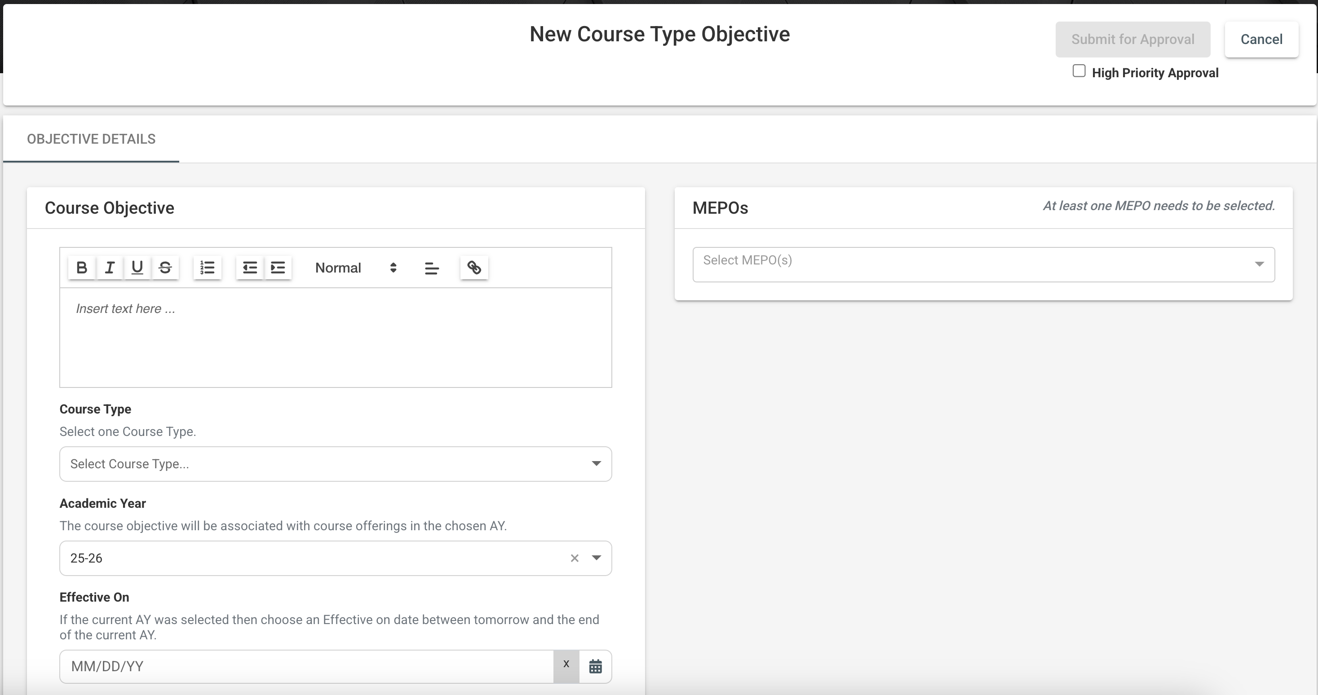The image size is (1318, 695).
Task: Toggle underline text formatting
Action: pos(137,268)
